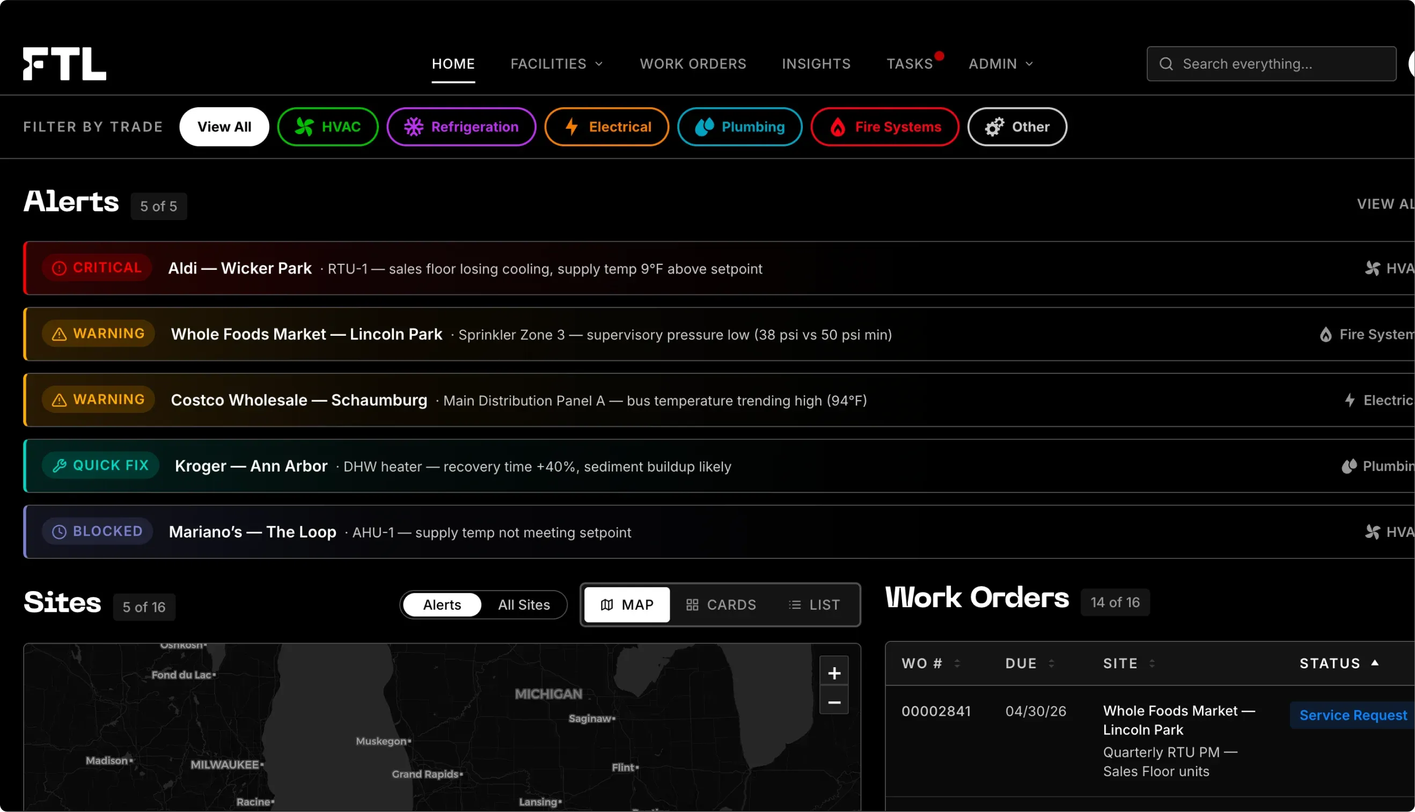Zoom out on the sites map

click(834, 702)
